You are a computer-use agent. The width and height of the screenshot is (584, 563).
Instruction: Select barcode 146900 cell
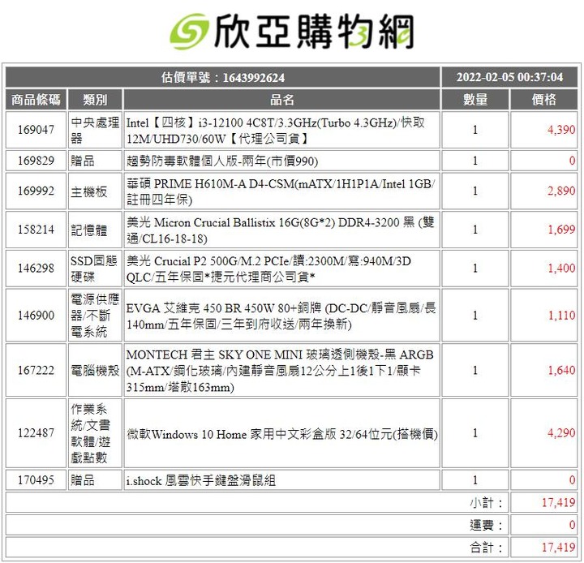pyautogui.click(x=36, y=316)
